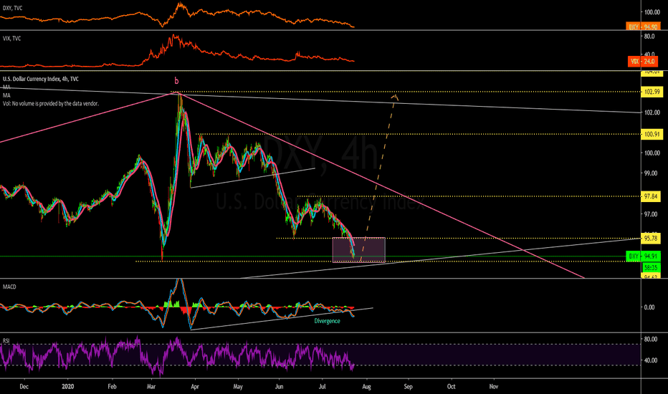Viewport: 668px width, 394px height.
Task: Click the 2020 label on the time axis
Action: [68, 386]
